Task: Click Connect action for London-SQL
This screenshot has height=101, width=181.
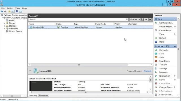Action: point(164,50)
